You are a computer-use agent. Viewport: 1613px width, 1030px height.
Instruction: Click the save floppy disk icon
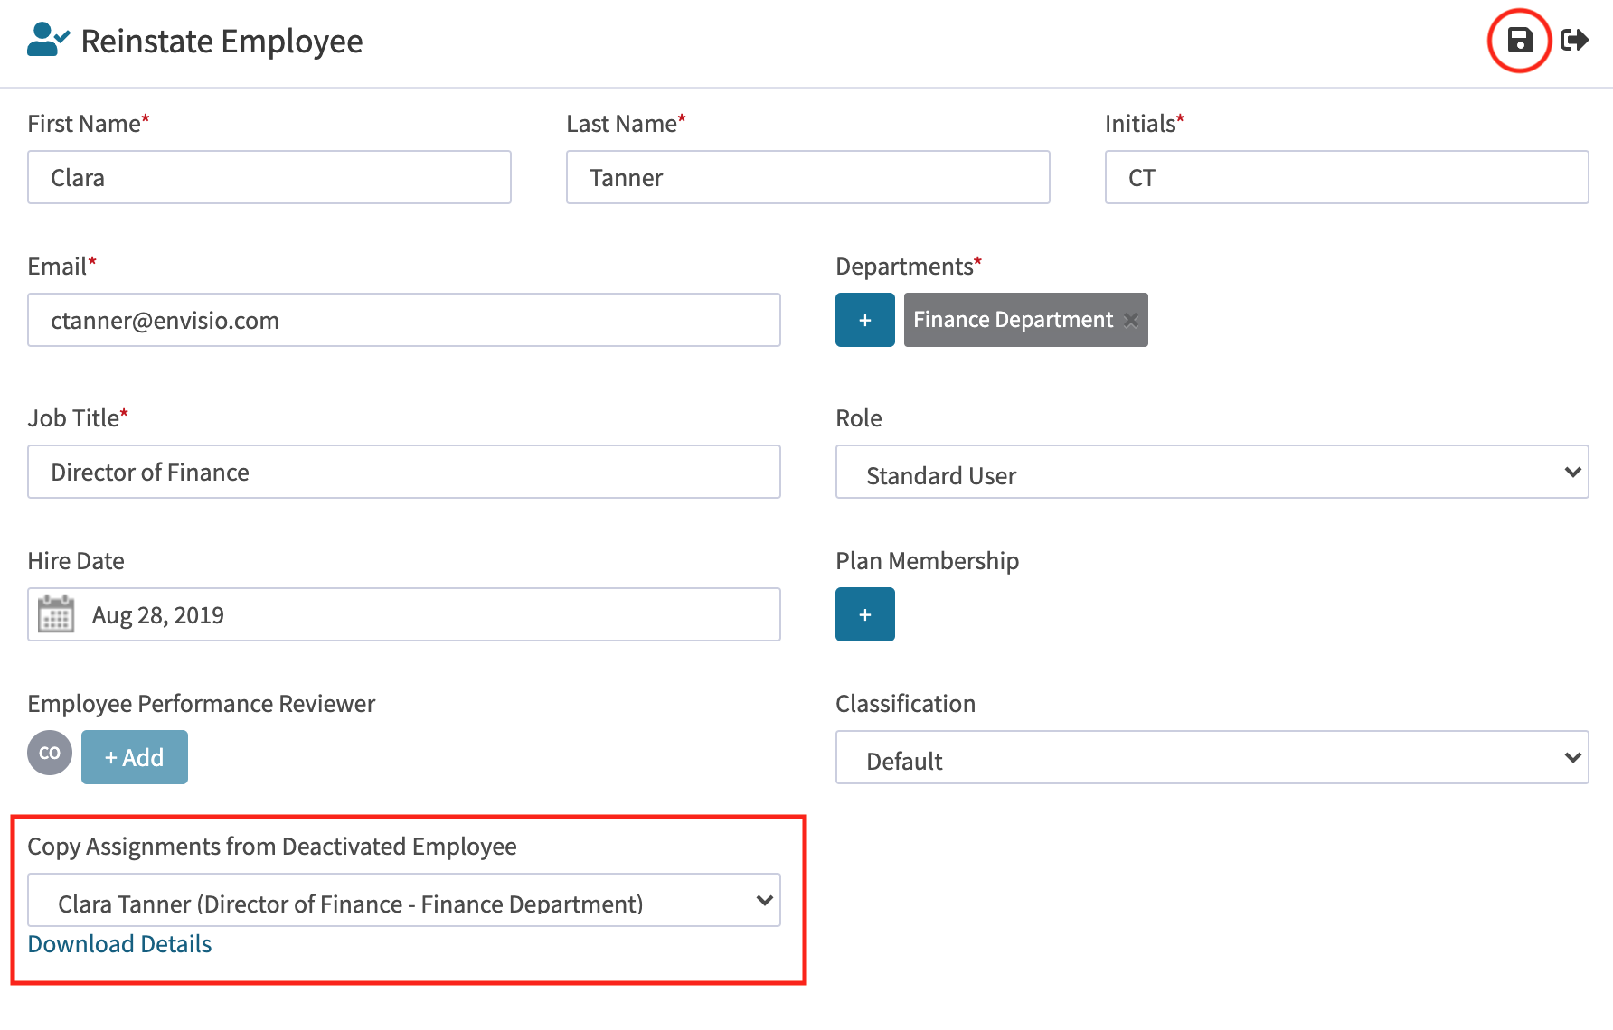1520,41
